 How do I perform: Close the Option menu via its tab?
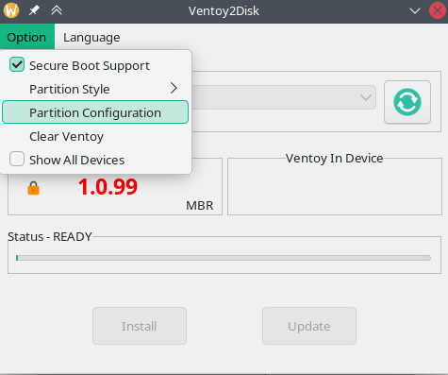coord(26,37)
